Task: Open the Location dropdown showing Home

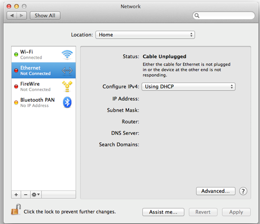Action: click(145, 35)
